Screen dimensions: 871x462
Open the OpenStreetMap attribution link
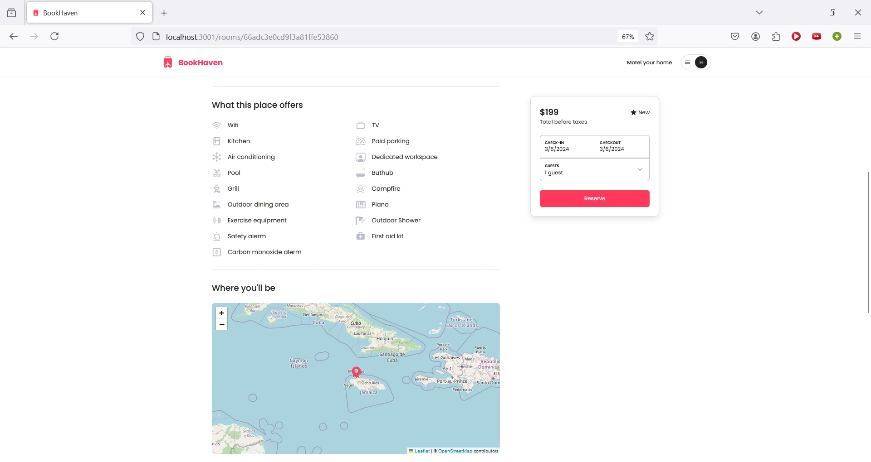455,452
